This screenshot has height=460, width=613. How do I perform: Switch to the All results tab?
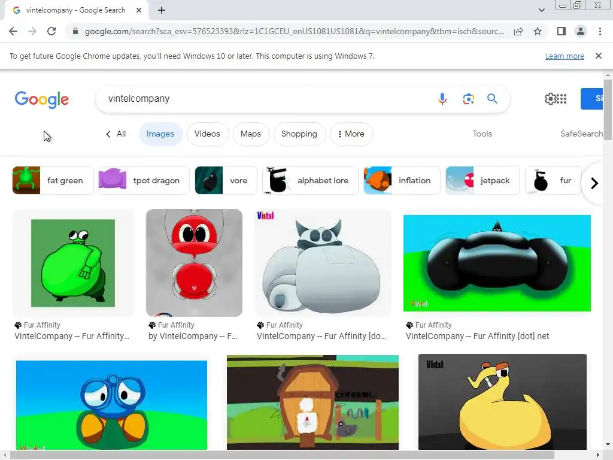(x=116, y=134)
